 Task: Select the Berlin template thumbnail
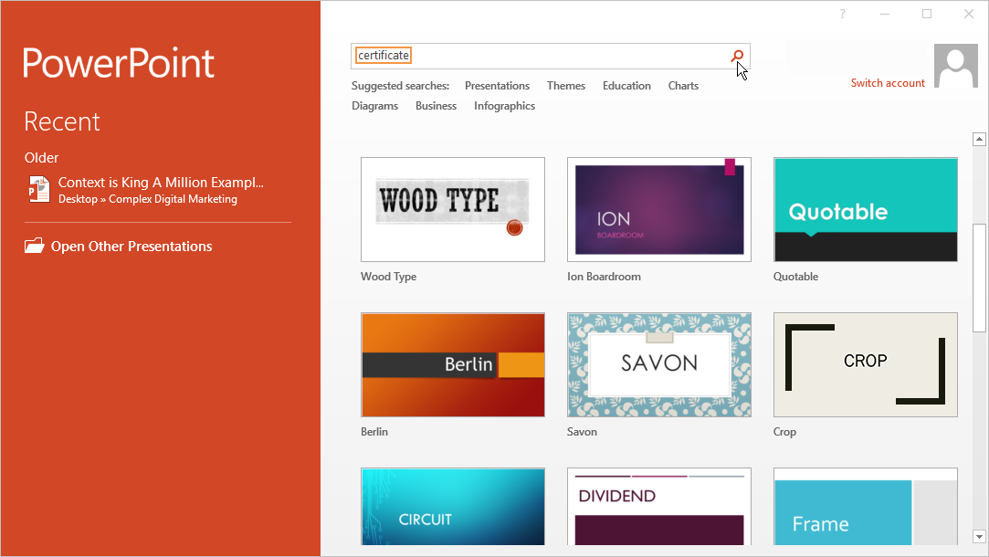pos(453,365)
